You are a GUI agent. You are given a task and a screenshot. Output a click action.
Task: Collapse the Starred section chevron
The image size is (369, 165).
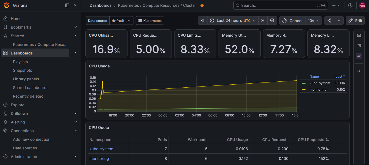coord(76,36)
